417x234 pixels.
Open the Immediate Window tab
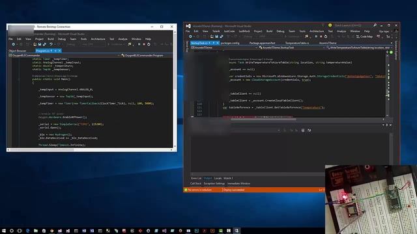238,183
